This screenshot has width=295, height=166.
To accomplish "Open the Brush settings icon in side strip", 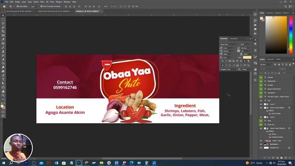I will [255, 57].
